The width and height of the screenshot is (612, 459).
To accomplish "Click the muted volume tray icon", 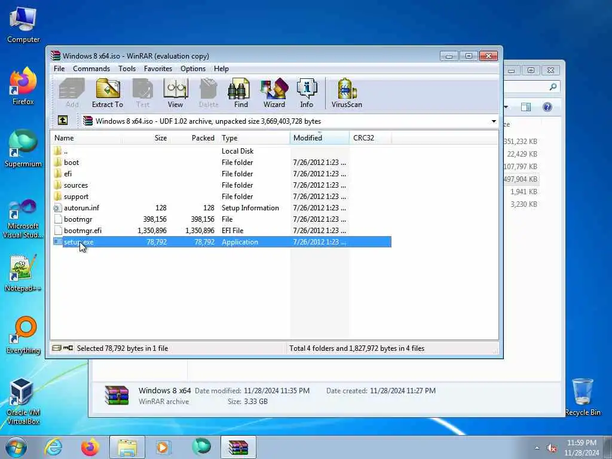I will click(x=552, y=448).
